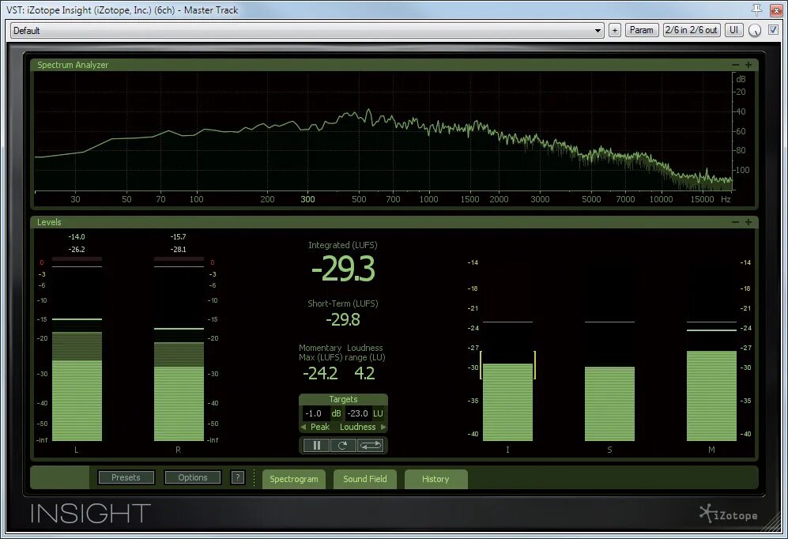Viewport: 788px width, 539px height.
Task: Toggle the plugin bypass checkbox
Action: tap(774, 30)
